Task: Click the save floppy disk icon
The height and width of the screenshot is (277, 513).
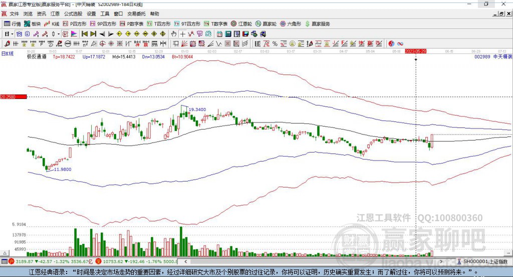Action: [245, 34]
